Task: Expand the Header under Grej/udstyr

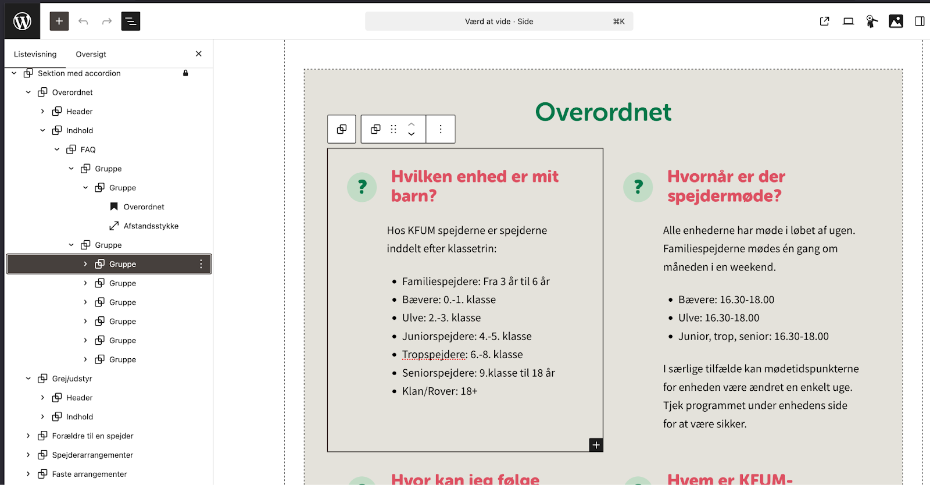Action: [42, 398]
